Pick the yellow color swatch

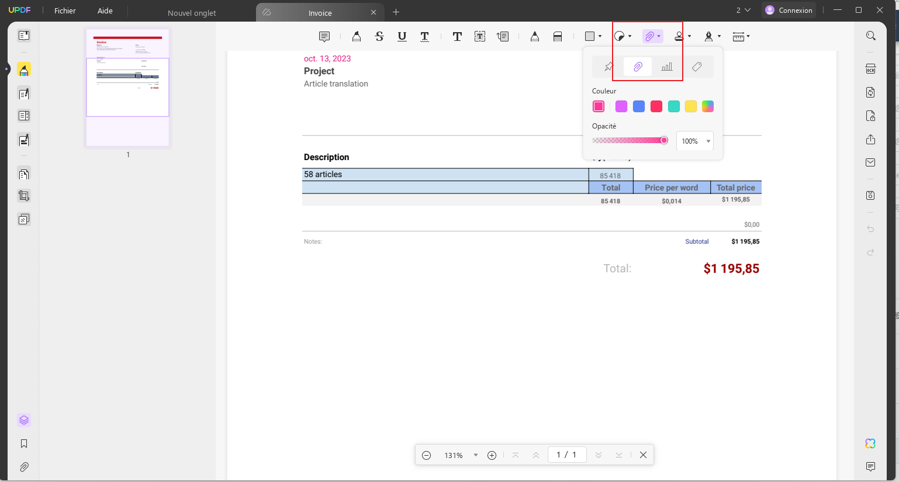point(691,106)
